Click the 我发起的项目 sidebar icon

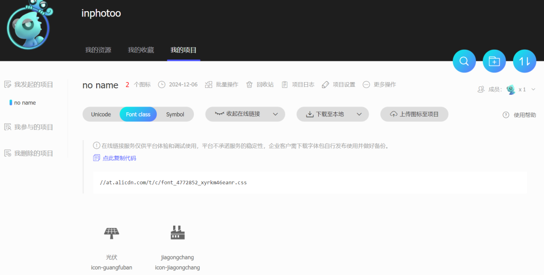coord(7,84)
